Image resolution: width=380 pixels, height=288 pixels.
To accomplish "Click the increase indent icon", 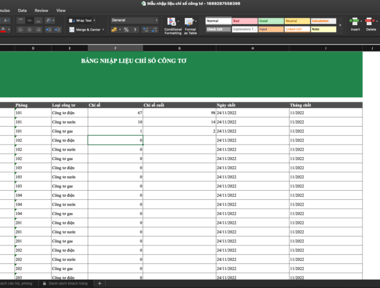I will [59, 29].
